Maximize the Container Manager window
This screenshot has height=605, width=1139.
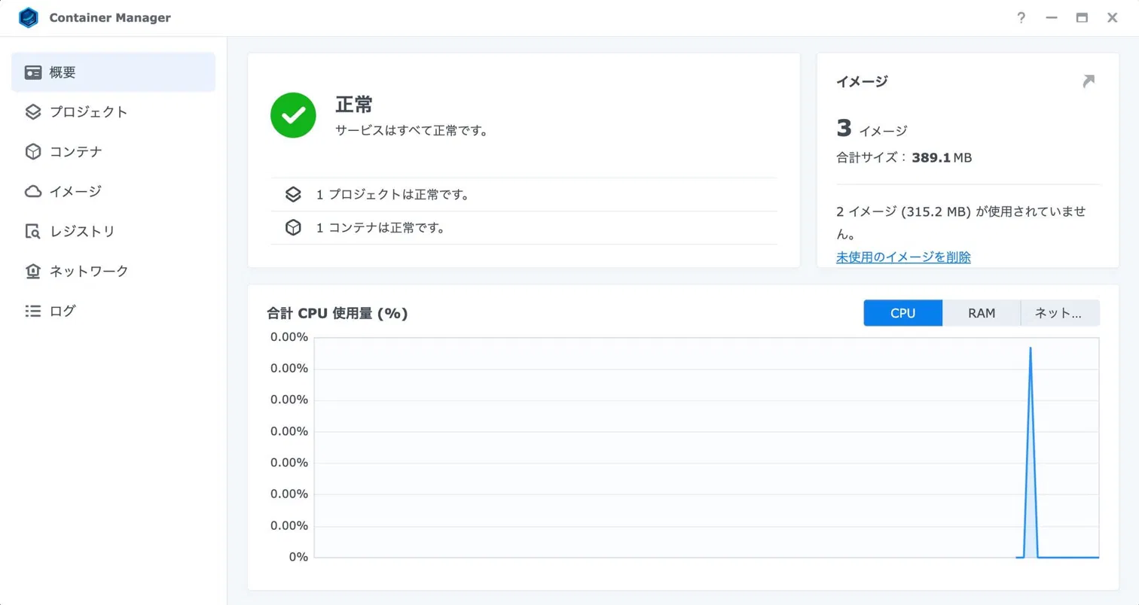click(1082, 18)
